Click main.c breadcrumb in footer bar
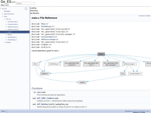Image resolution: width=151 pixels, height=113 pixels. pyautogui.click(x=3, y=111)
